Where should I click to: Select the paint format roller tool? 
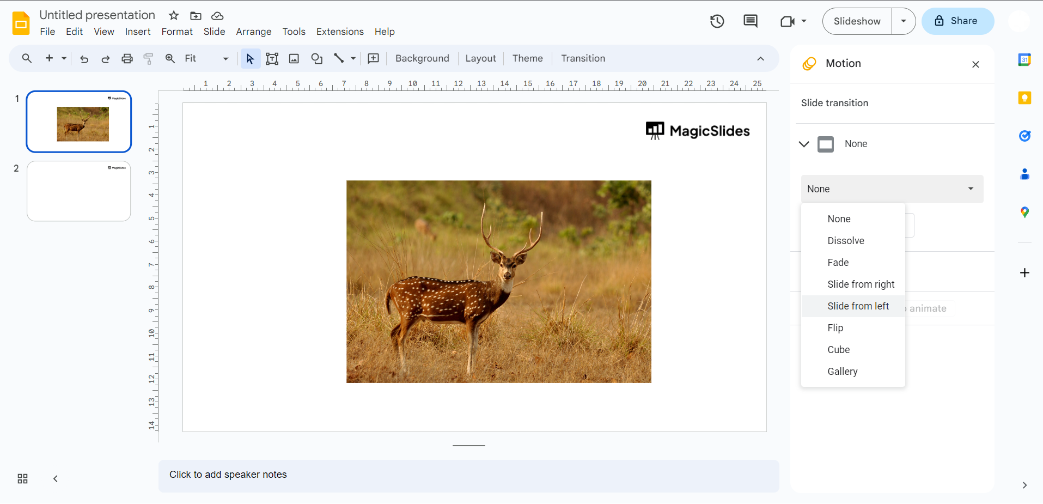tap(148, 59)
